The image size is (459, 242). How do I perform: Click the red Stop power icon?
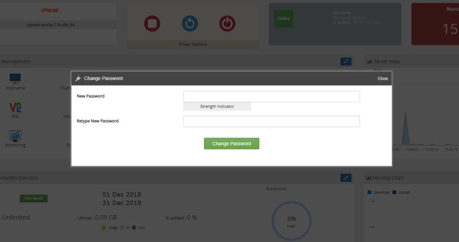pyautogui.click(x=152, y=23)
